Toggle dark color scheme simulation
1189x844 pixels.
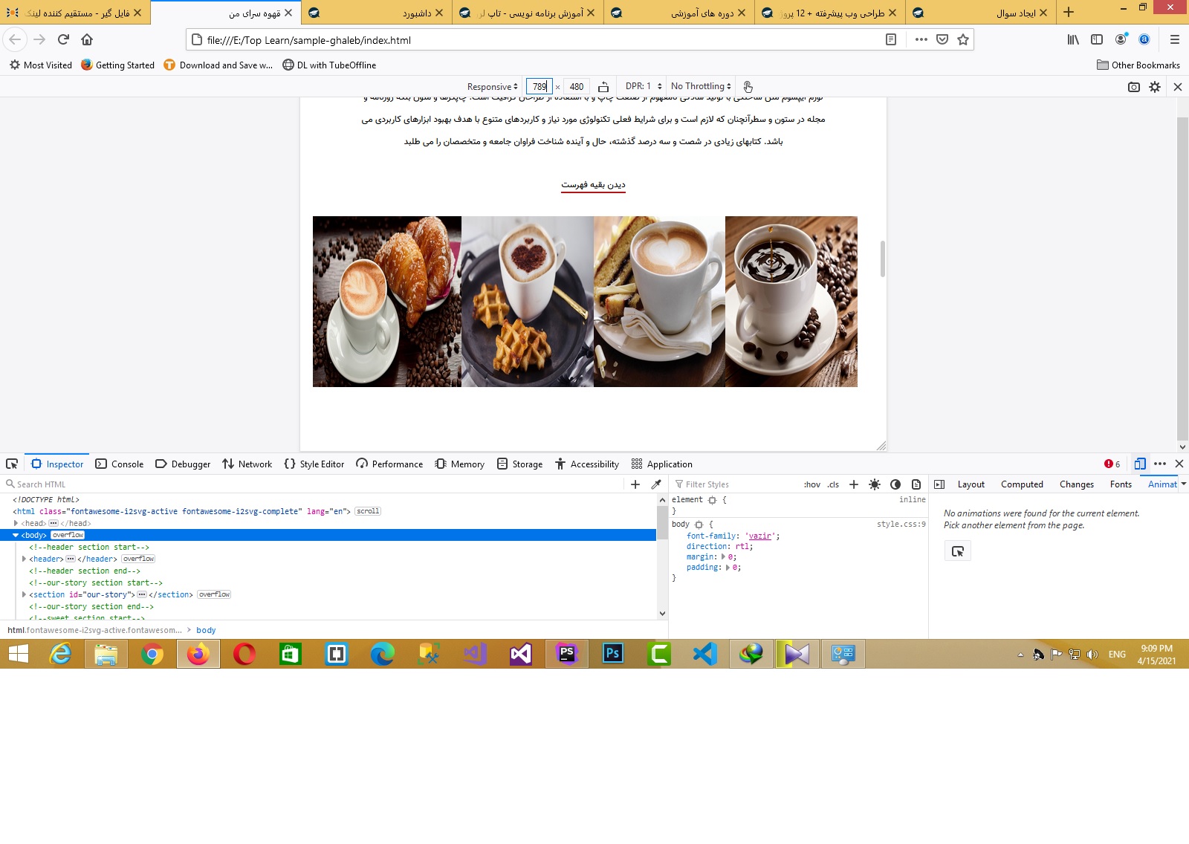click(895, 484)
